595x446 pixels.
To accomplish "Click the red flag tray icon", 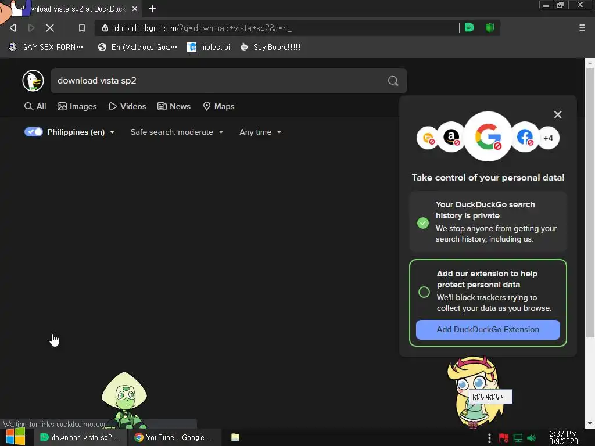I will pyautogui.click(x=504, y=438).
